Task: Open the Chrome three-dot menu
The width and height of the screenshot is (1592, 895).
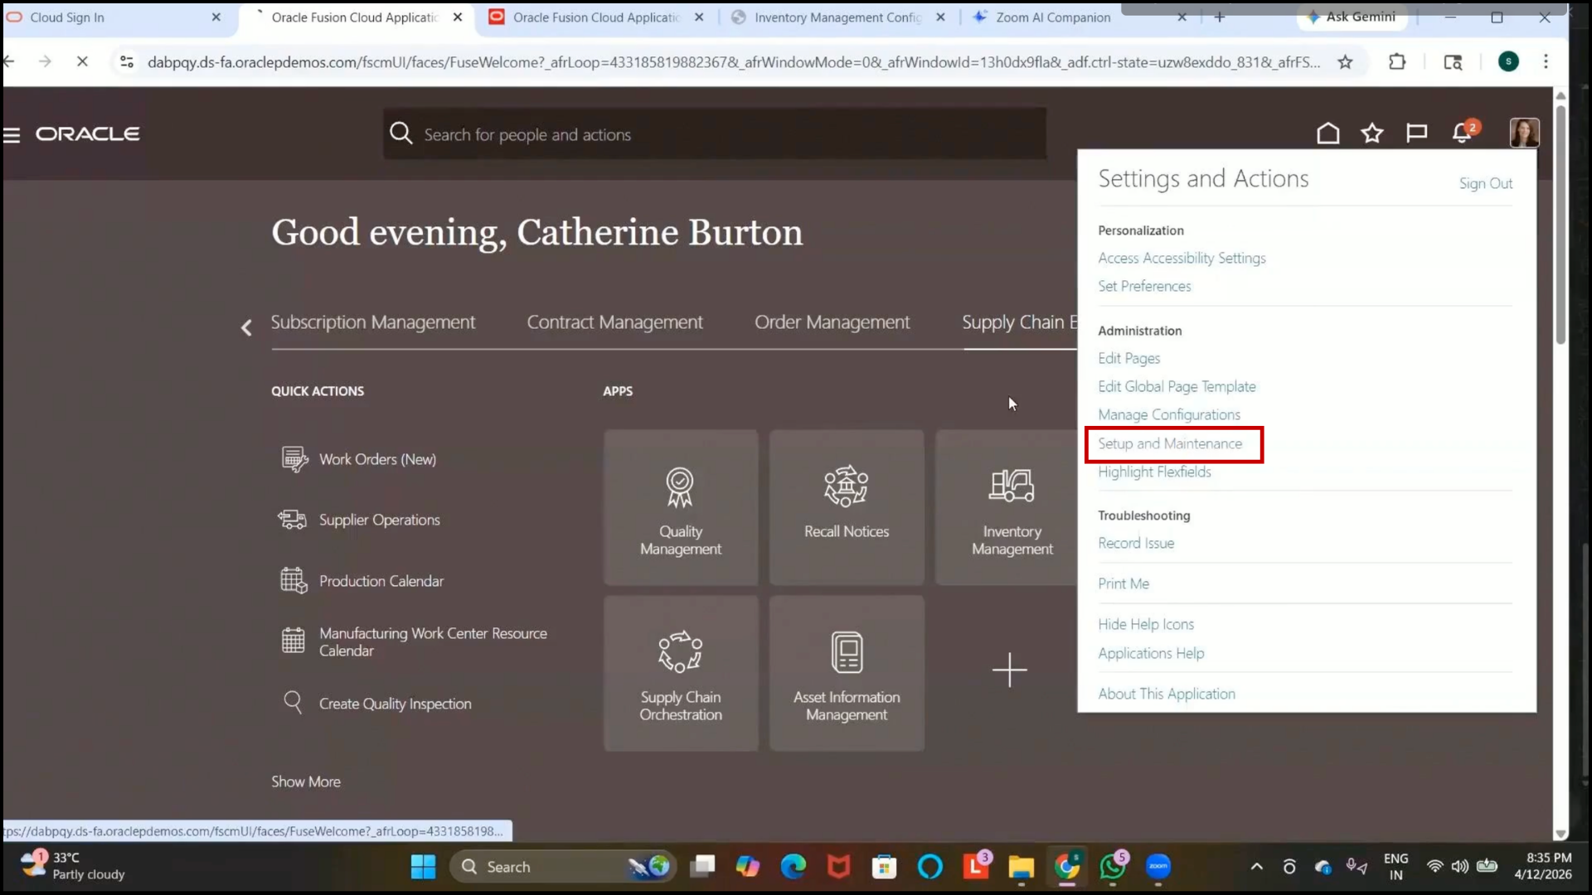Action: [x=1546, y=61]
